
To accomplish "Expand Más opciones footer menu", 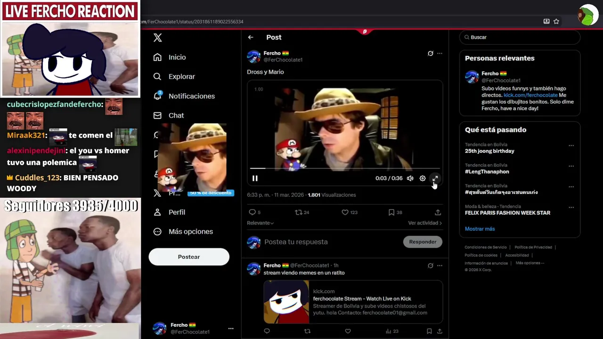I will [530, 263].
